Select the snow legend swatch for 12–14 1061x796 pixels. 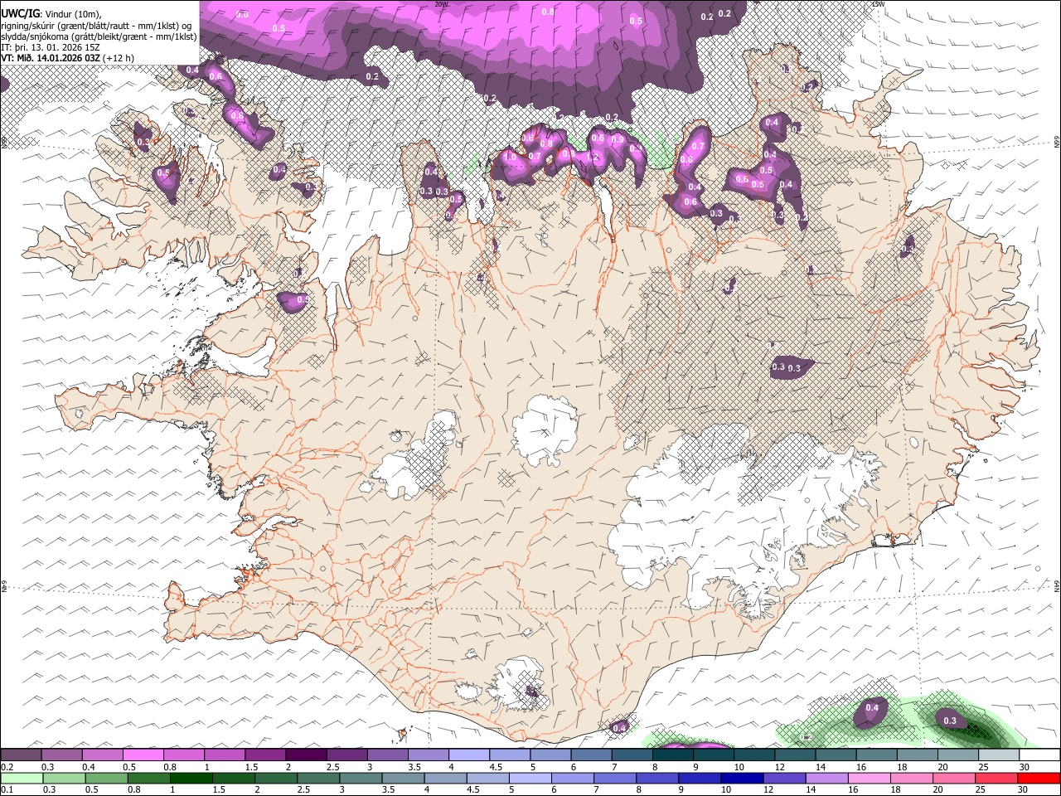tap(796, 755)
